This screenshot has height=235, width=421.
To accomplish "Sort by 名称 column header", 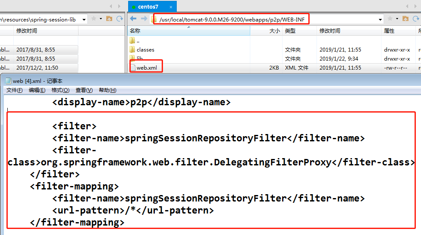I will (x=135, y=31).
